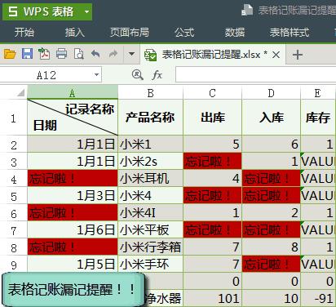Select column D header
336x307 pixels.
click(271, 93)
